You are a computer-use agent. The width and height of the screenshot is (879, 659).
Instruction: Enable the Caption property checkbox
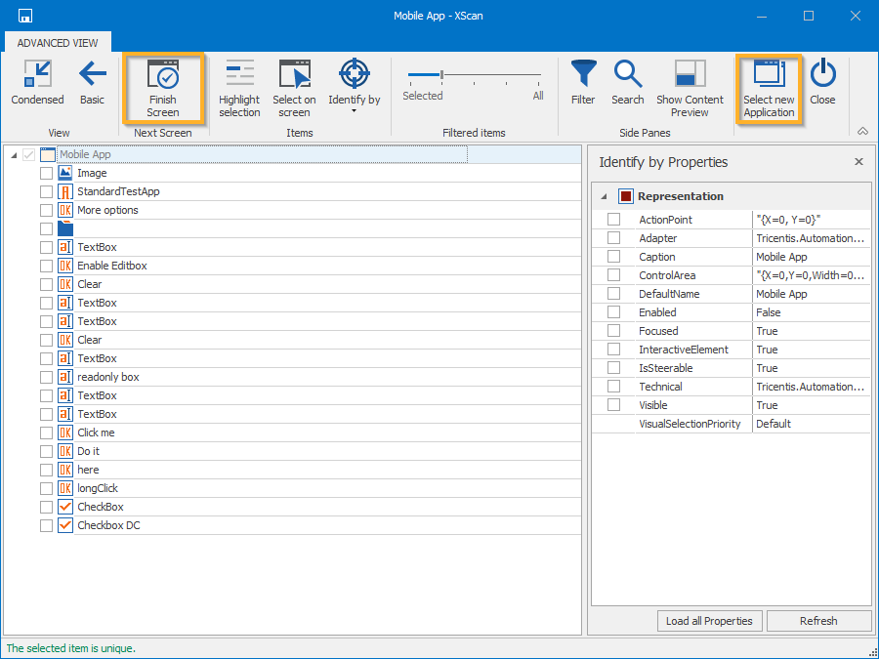point(613,257)
